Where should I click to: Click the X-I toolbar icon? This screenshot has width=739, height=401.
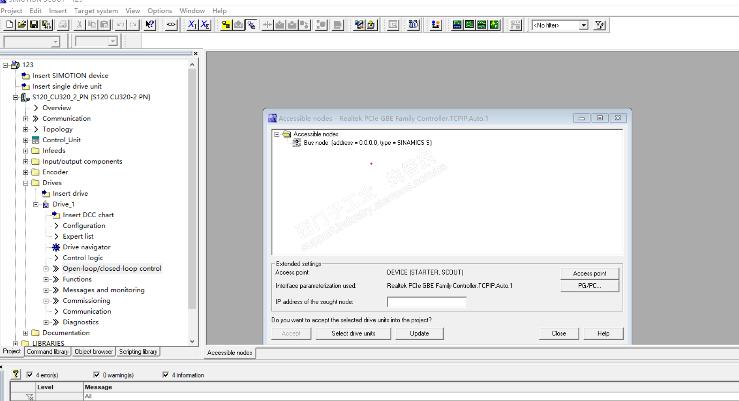click(193, 25)
